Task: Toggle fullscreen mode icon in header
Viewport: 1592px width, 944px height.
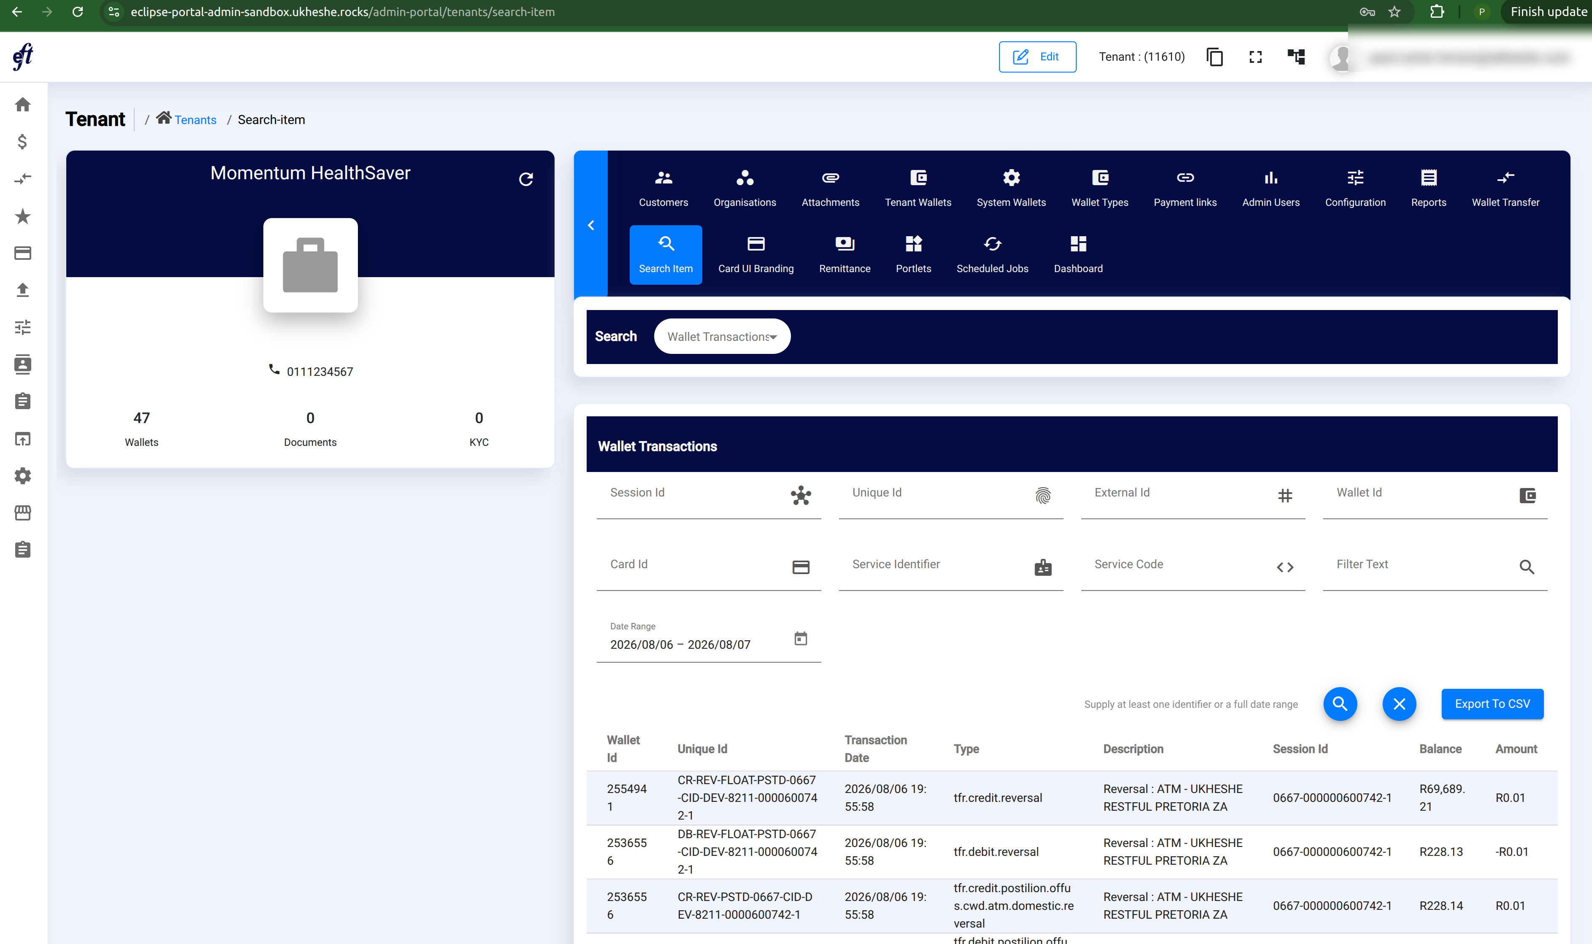Action: coord(1255,57)
